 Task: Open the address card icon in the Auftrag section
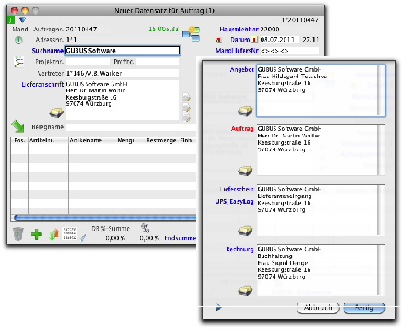245,171
